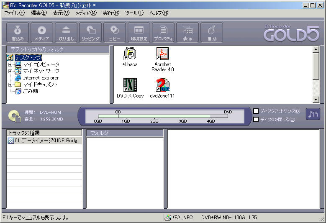Image resolution: width=326 pixels, height=223 pixels.
Task: Open the 表示(V) menu
Action: tap(61, 13)
